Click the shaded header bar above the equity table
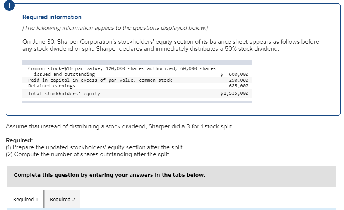Screen dimensions: 344x210 tap(137, 62)
